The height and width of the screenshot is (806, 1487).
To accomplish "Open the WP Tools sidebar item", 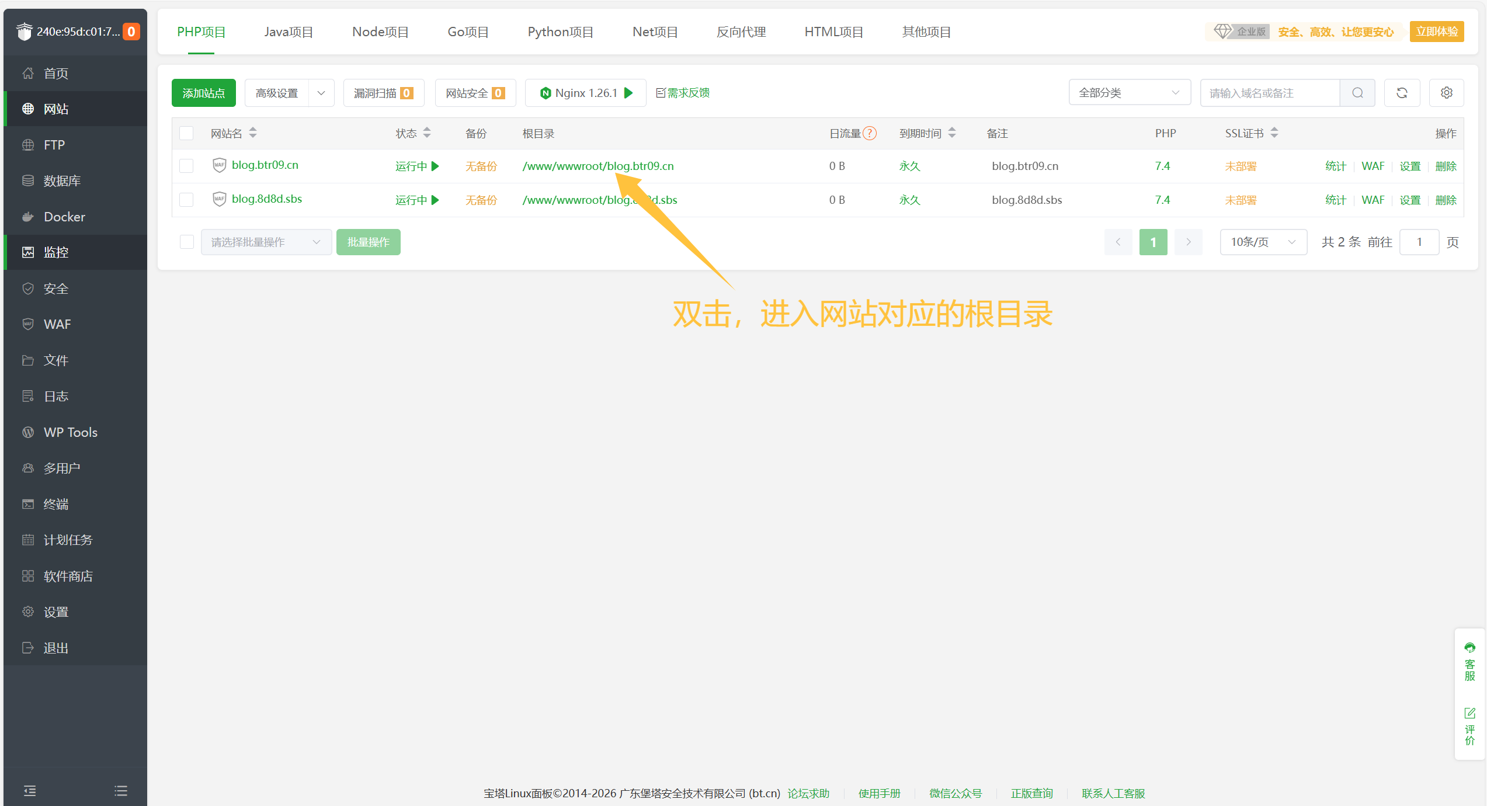I will [70, 432].
